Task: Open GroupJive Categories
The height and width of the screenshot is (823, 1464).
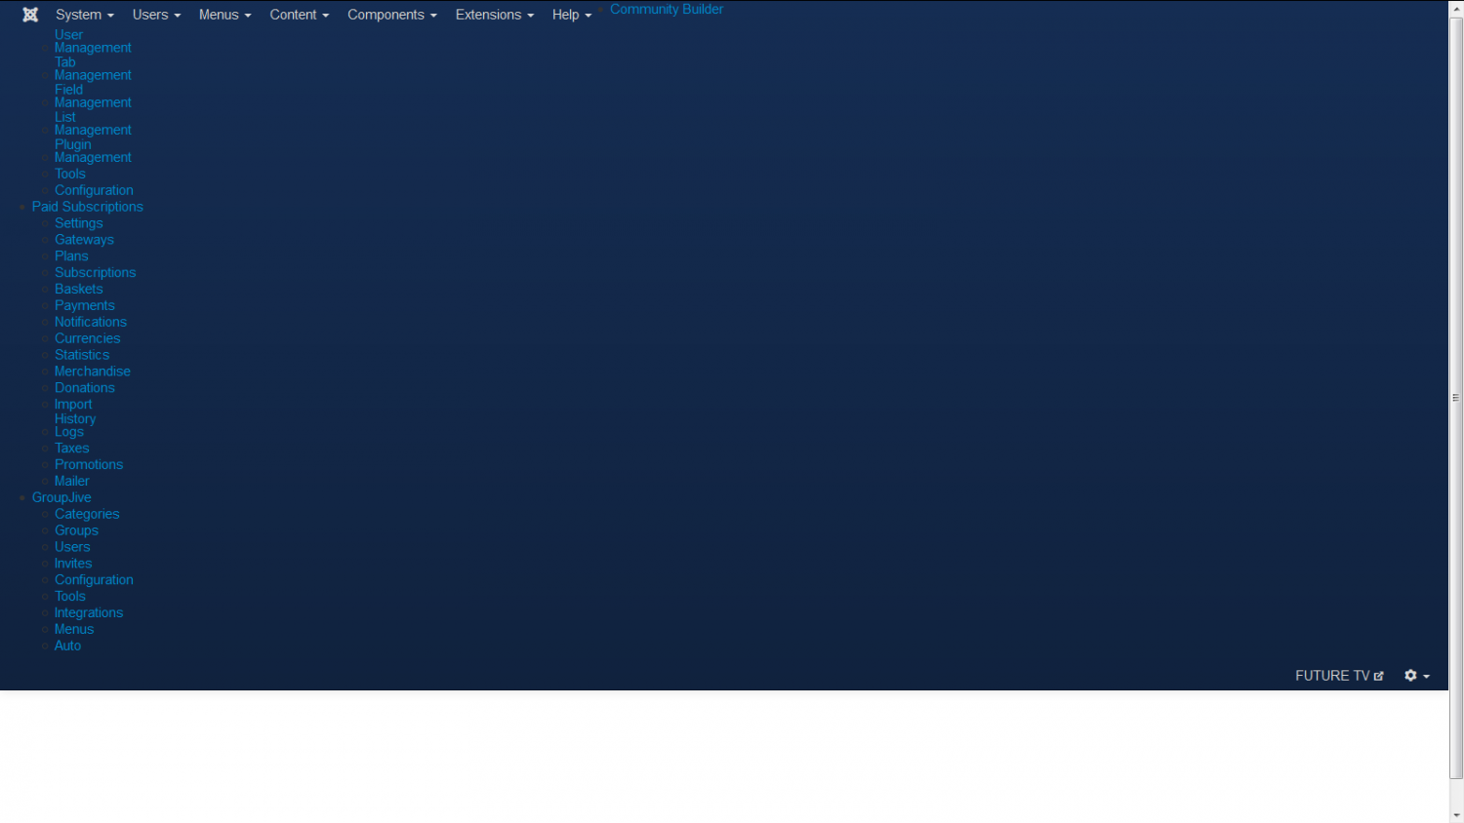Action: point(87,514)
